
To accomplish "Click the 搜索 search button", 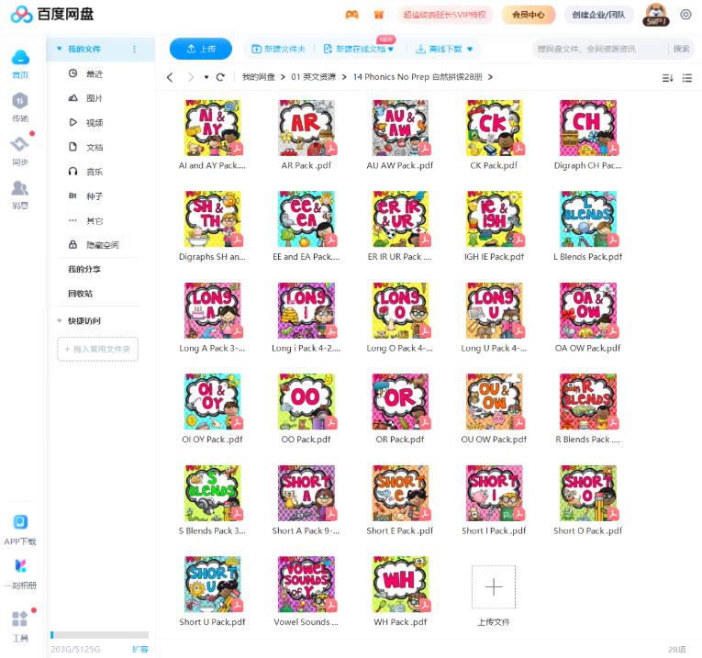I will pyautogui.click(x=682, y=49).
